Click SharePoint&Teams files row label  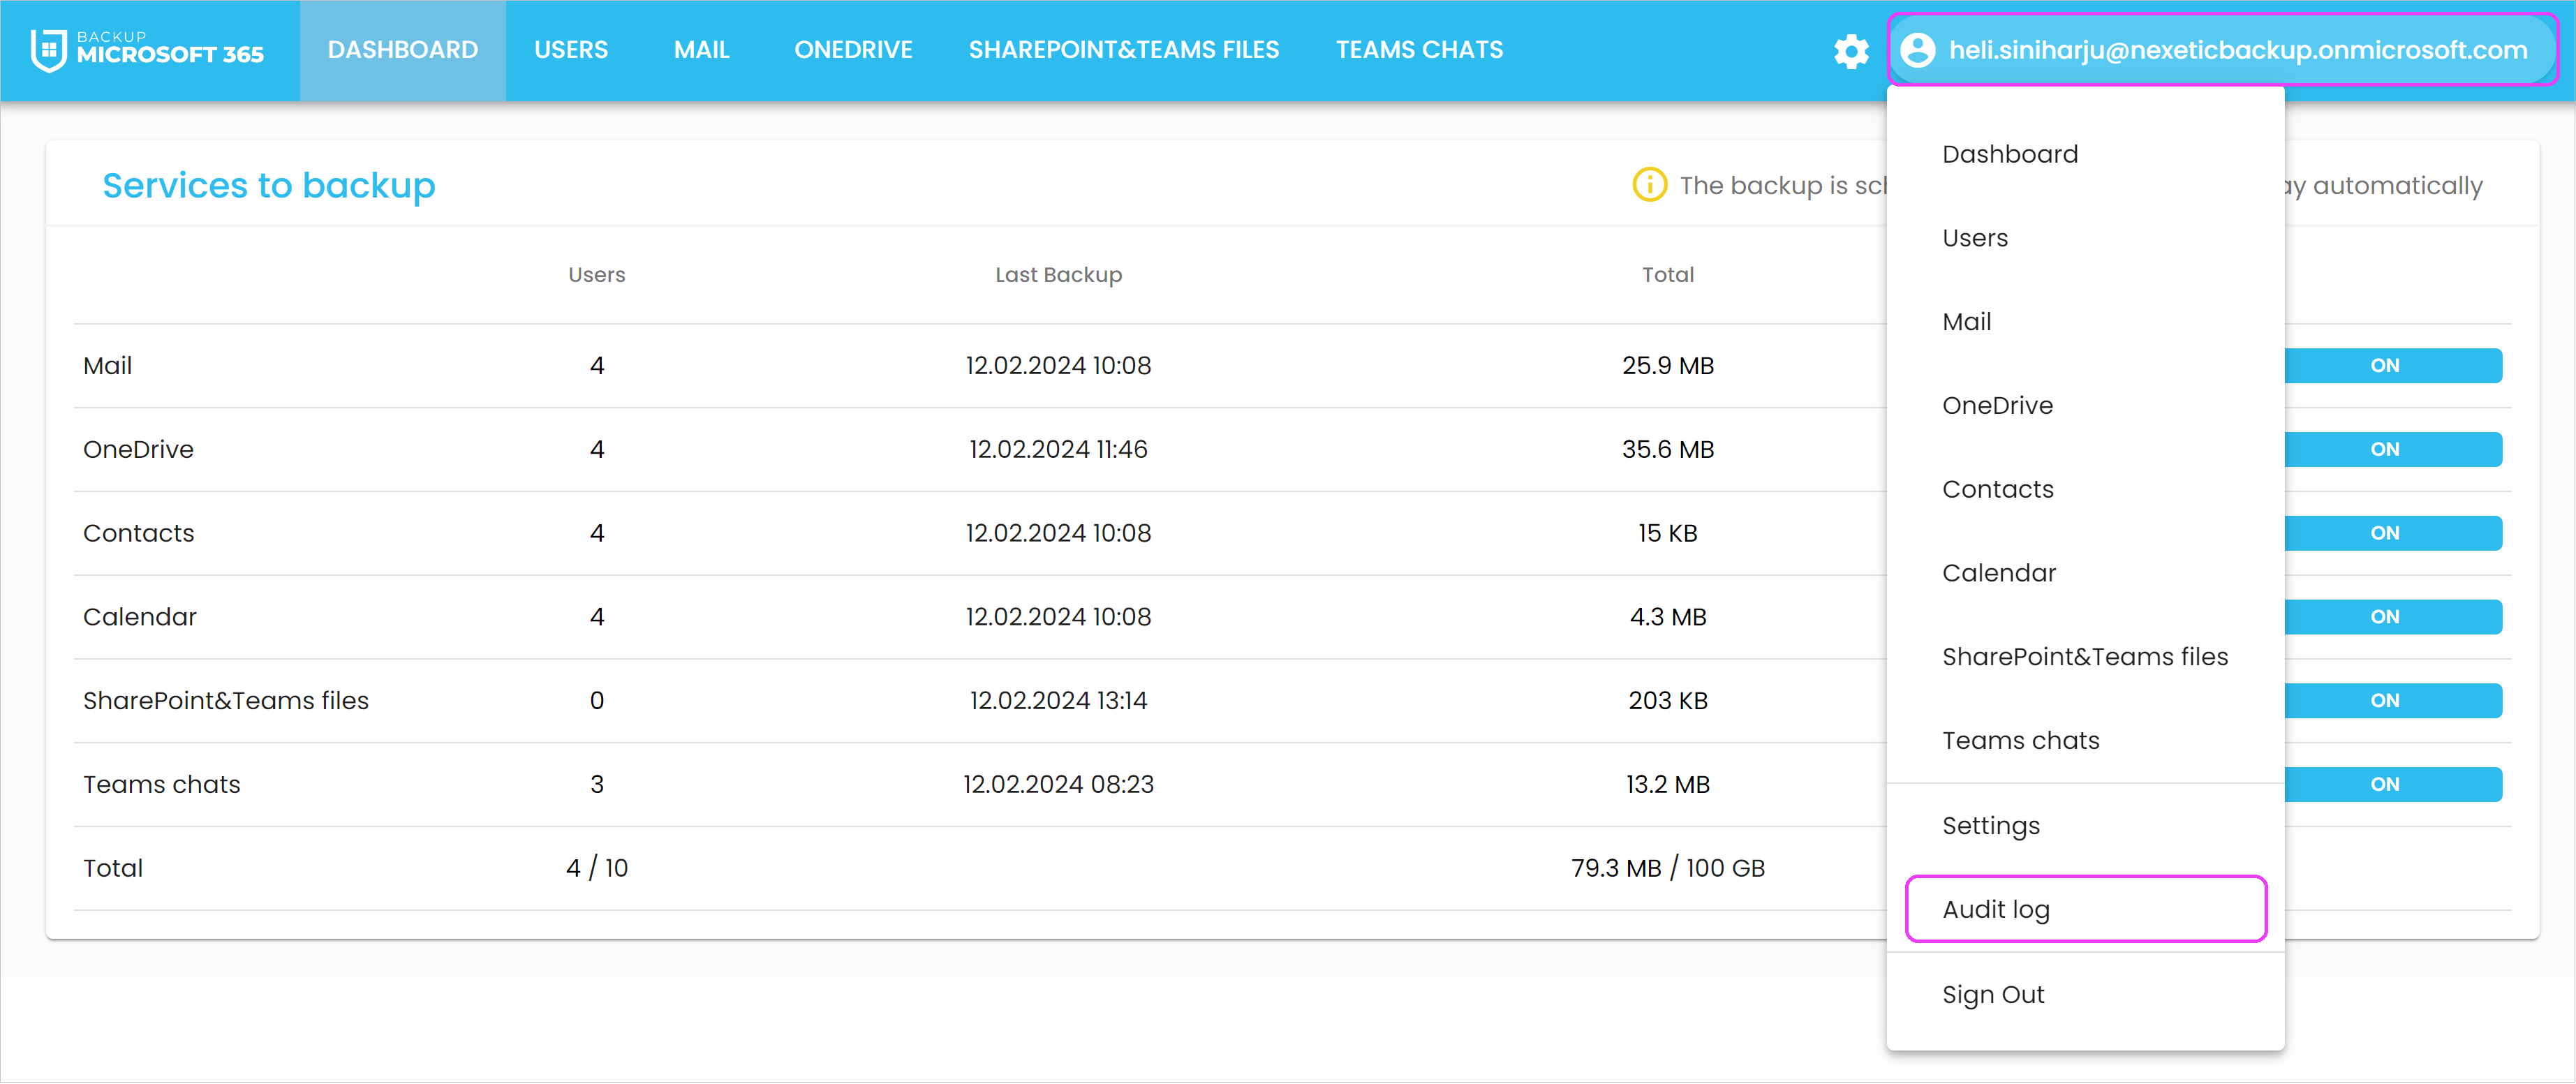[226, 701]
